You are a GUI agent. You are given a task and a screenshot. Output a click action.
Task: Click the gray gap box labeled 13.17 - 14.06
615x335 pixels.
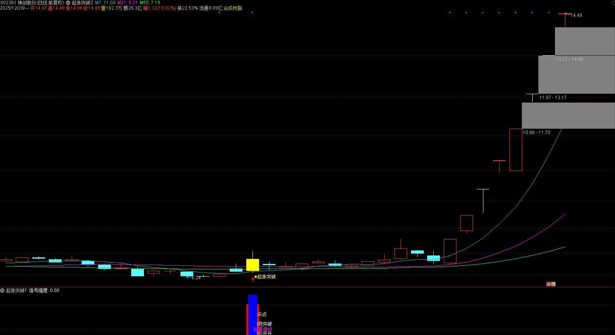coord(585,41)
